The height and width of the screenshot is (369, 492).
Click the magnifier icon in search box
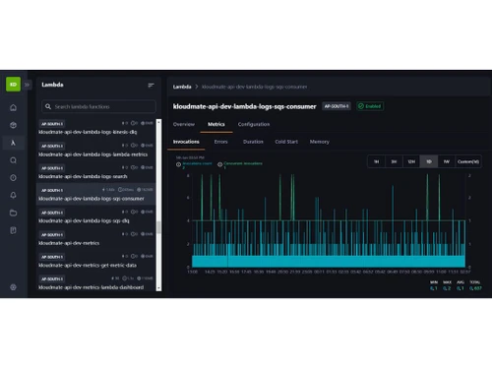(48, 106)
